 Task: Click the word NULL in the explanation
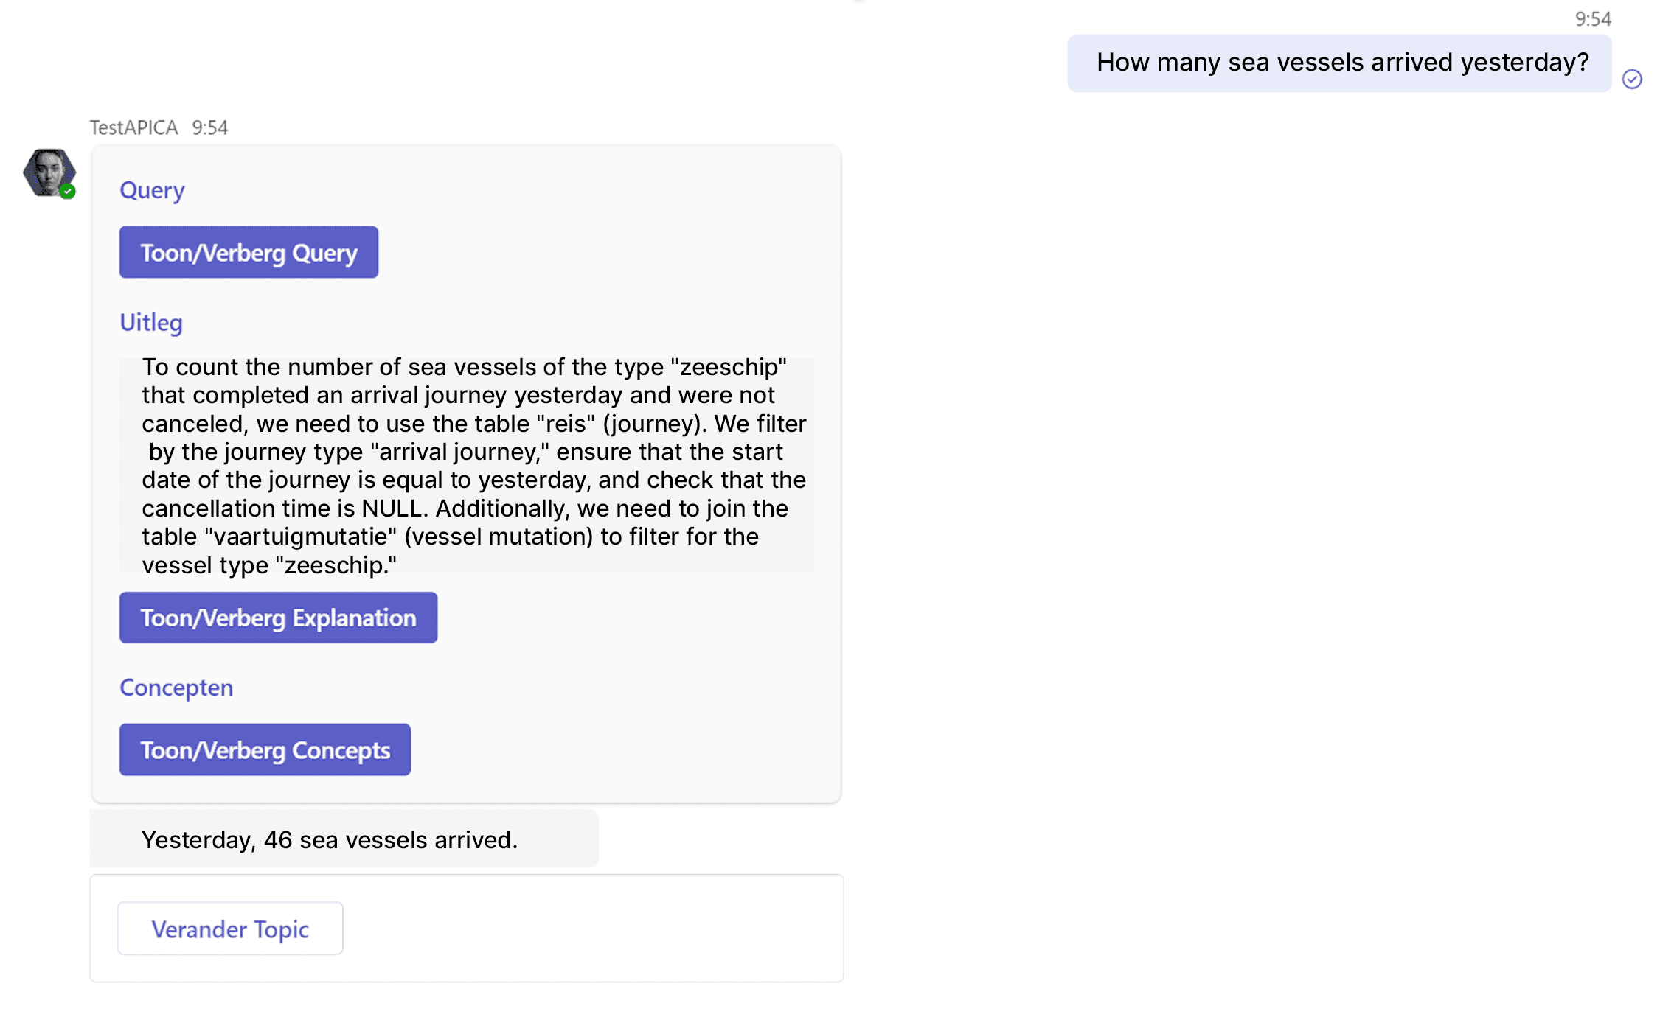[394, 508]
